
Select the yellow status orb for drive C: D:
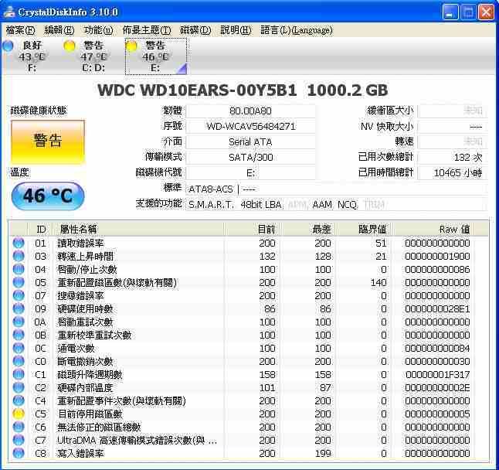pos(70,46)
